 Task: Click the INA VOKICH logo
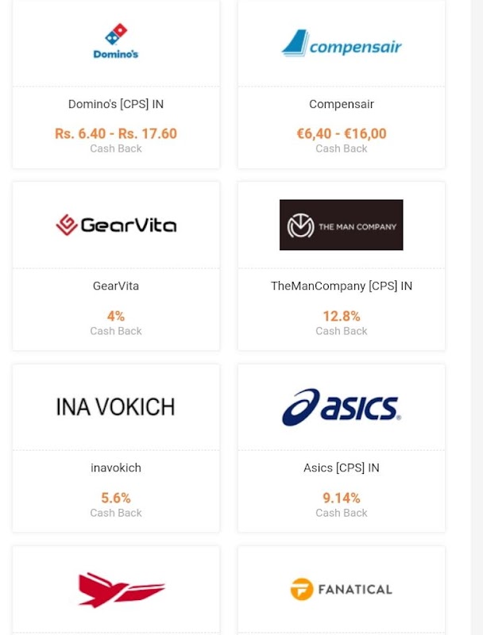pos(116,406)
